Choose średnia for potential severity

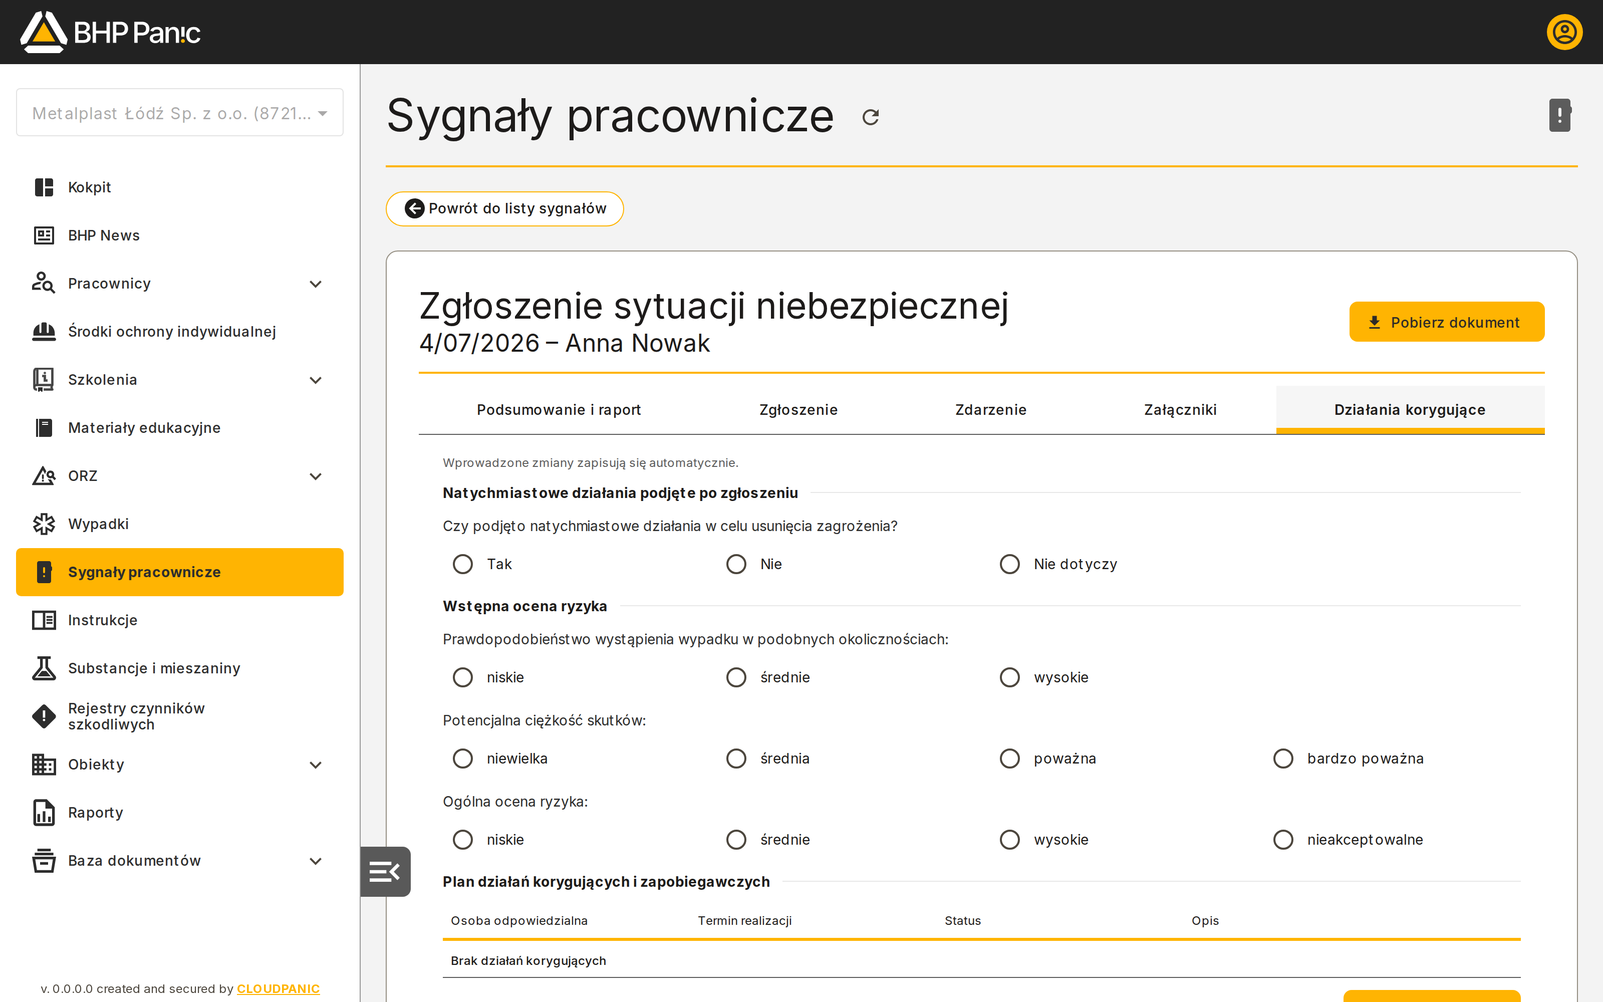click(x=736, y=758)
